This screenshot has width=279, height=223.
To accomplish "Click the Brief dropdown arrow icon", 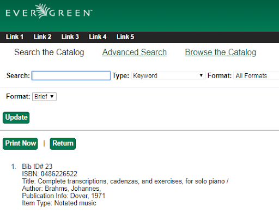I will click(52, 96).
